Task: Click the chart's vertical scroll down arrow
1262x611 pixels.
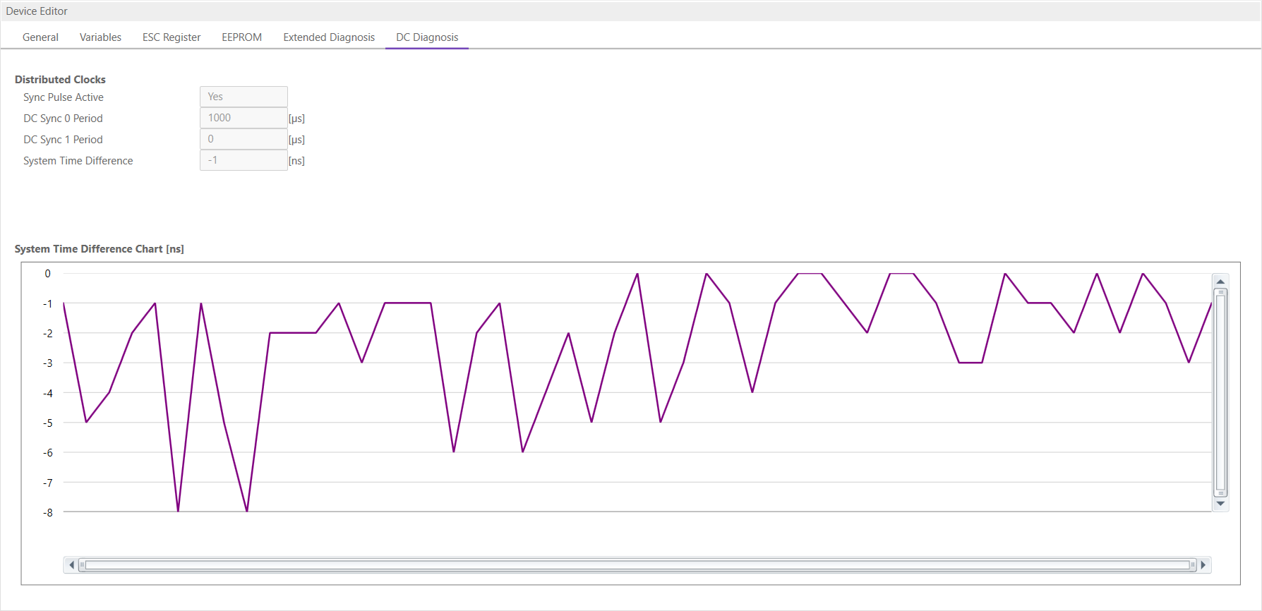Action: (1220, 504)
